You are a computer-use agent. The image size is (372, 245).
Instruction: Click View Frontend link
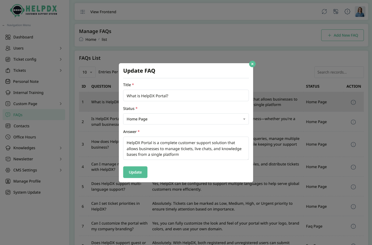pos(103,12)
